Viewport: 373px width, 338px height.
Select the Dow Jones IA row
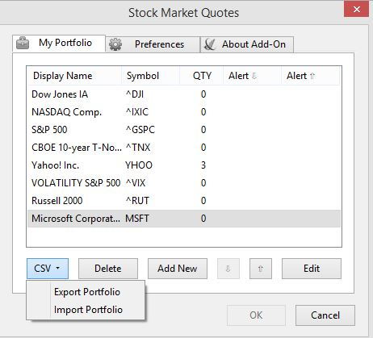(184, 94)
